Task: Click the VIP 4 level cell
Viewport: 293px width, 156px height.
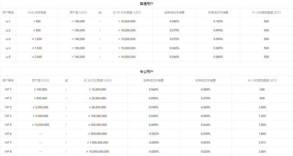Action: click(8, 116)
